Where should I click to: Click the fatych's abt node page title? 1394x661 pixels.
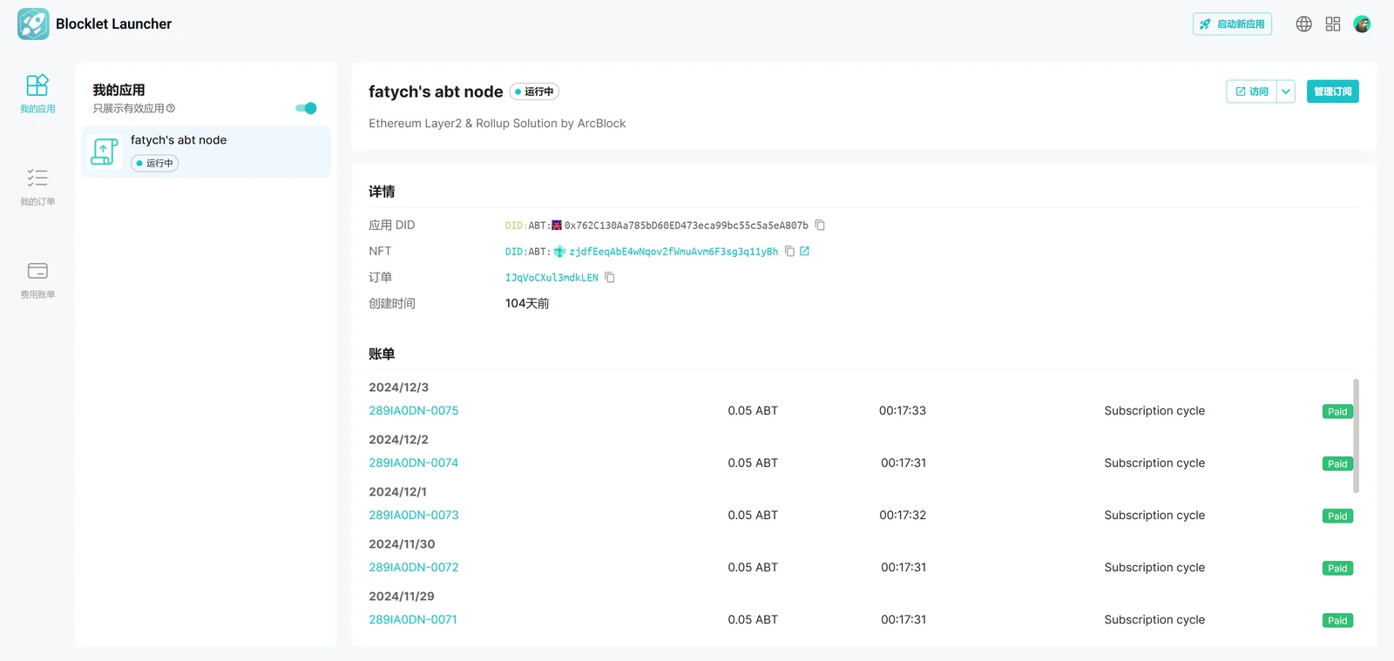[x=436, y=91]
